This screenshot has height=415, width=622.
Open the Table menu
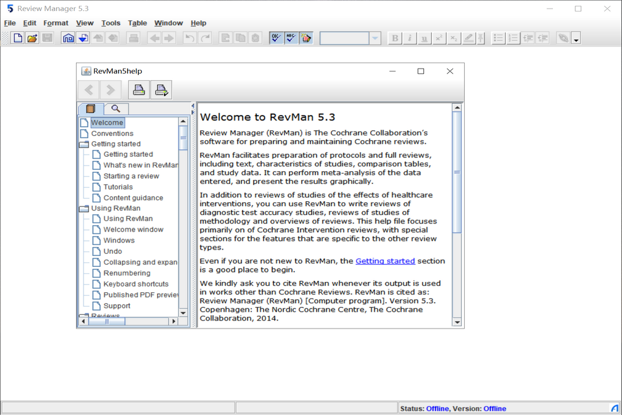click(x=137, y=23)
